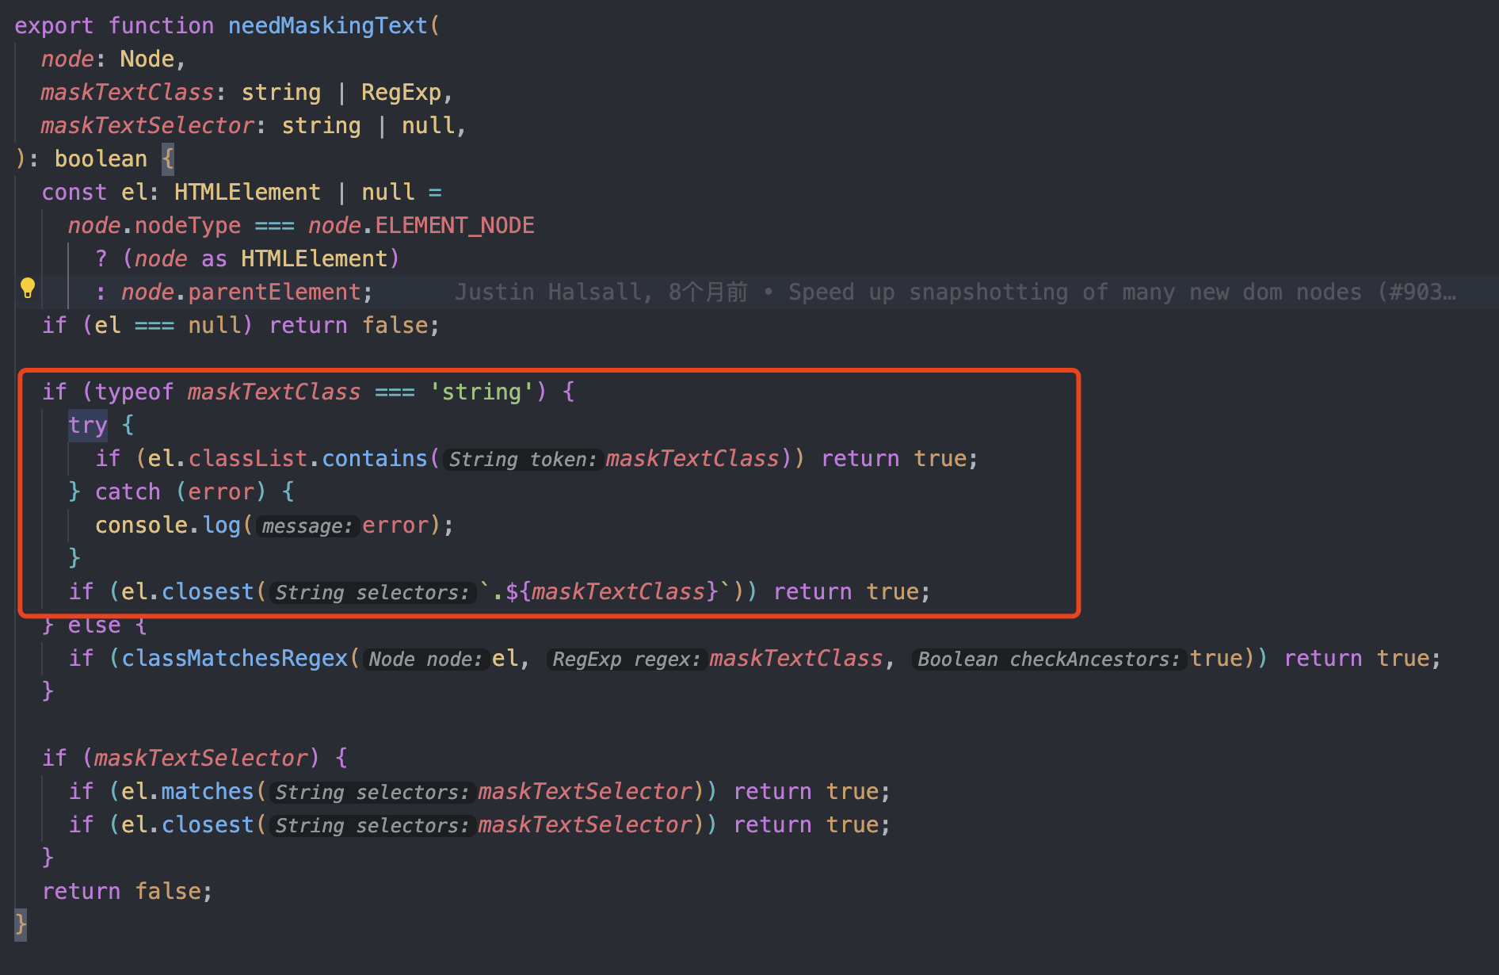Click the 'node: Node' parameter
Screen dimensions: 1499x975
108,59
